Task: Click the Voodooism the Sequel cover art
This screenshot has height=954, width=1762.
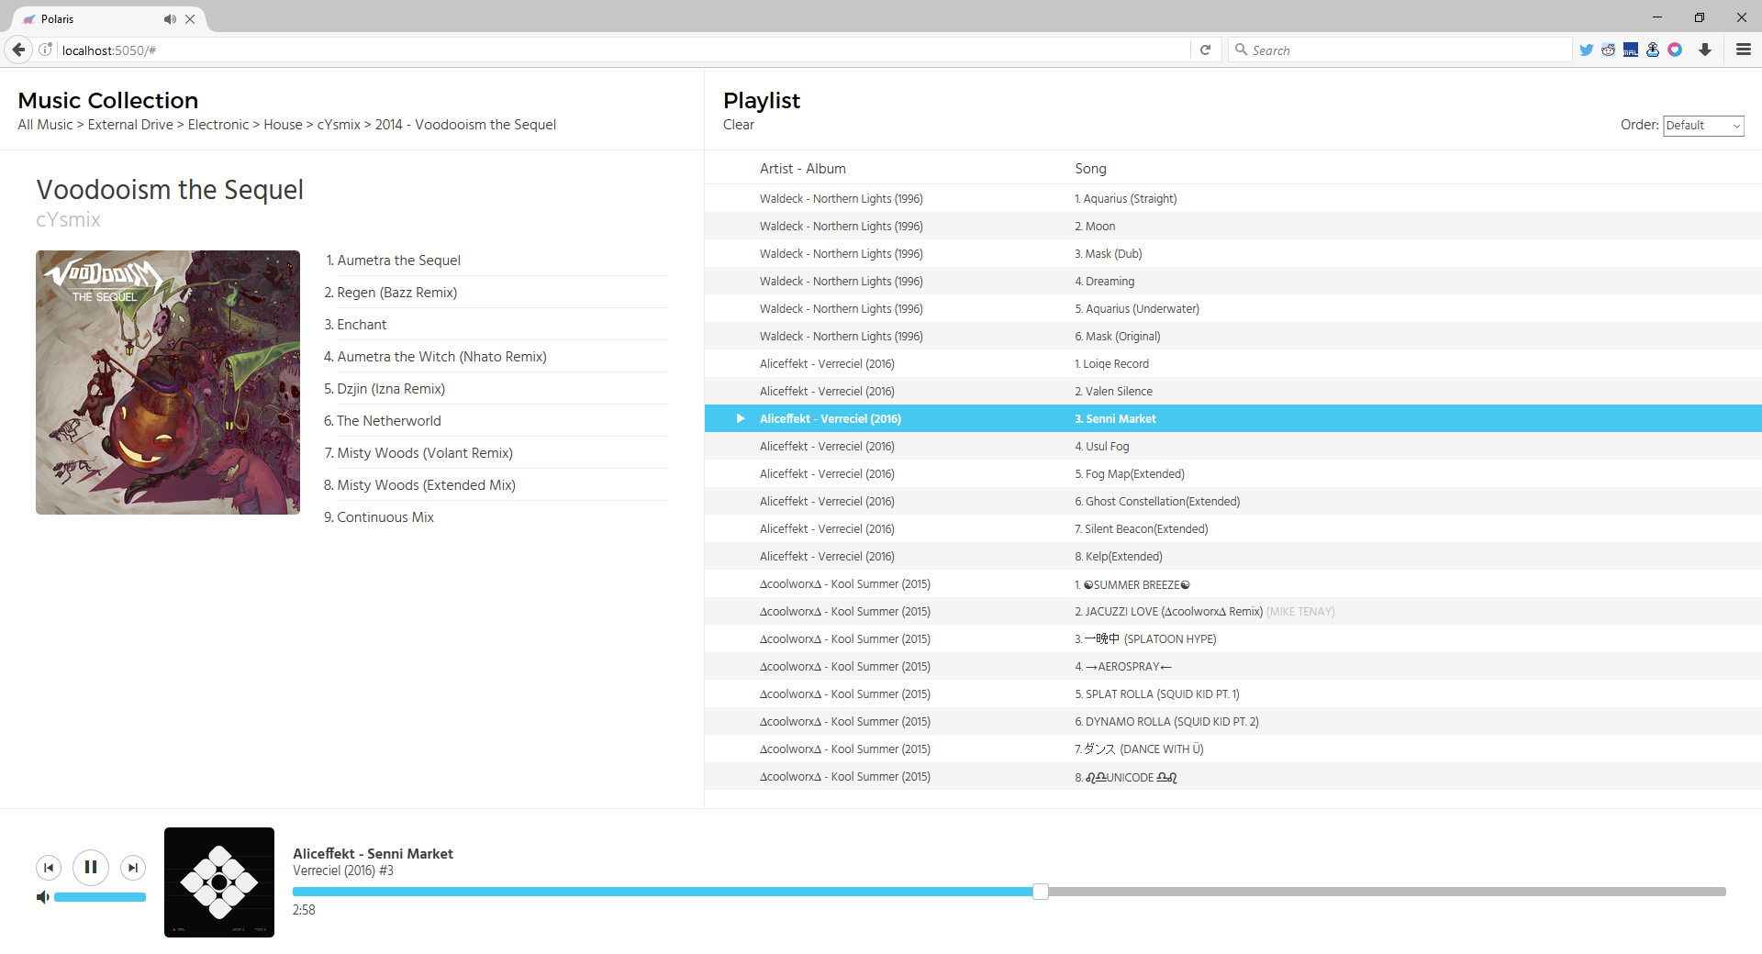Action: coord(168,383)
